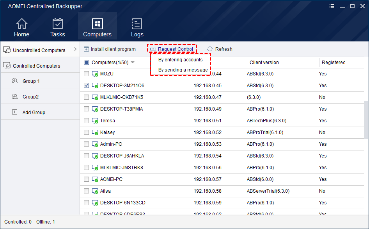369x229 pixels.
Task: Open the Logs tab
Action: click(137, 28)
